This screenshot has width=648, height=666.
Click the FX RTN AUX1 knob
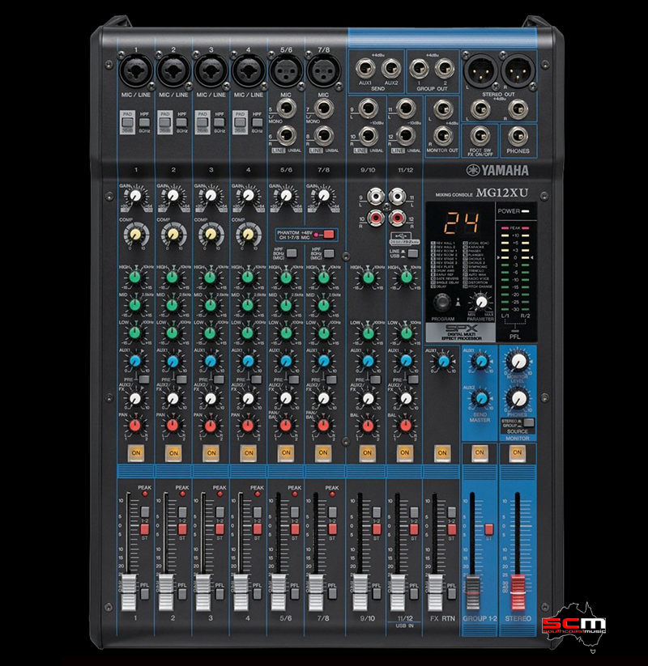(443, 362)
